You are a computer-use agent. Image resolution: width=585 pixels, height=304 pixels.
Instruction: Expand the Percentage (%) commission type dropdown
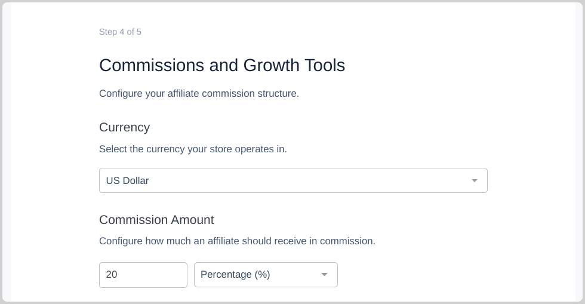click(266, 275)
